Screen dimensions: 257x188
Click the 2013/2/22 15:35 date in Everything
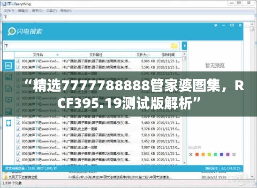click(214, 177)
